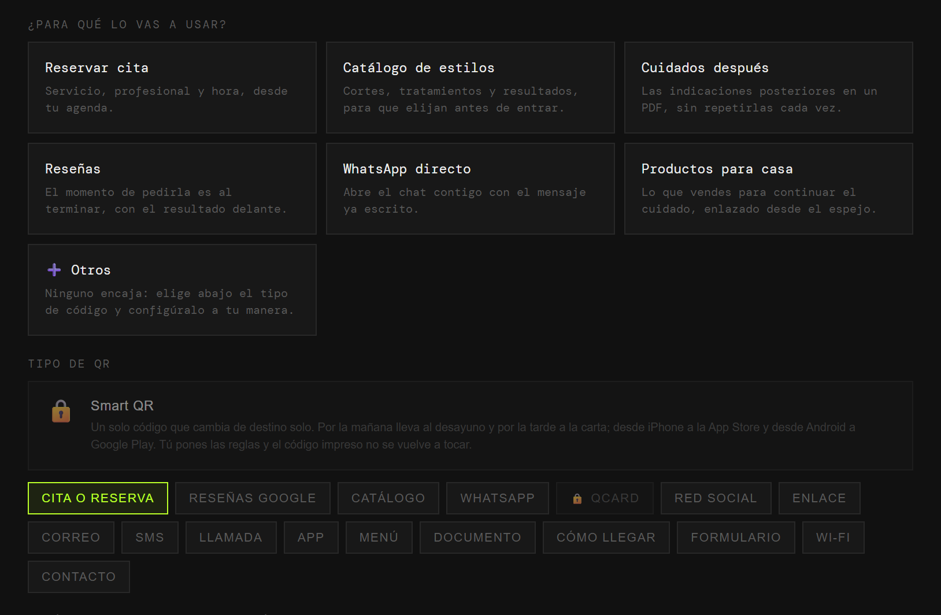Select the Catálogo de estilos card

click(x=470, y=87)
